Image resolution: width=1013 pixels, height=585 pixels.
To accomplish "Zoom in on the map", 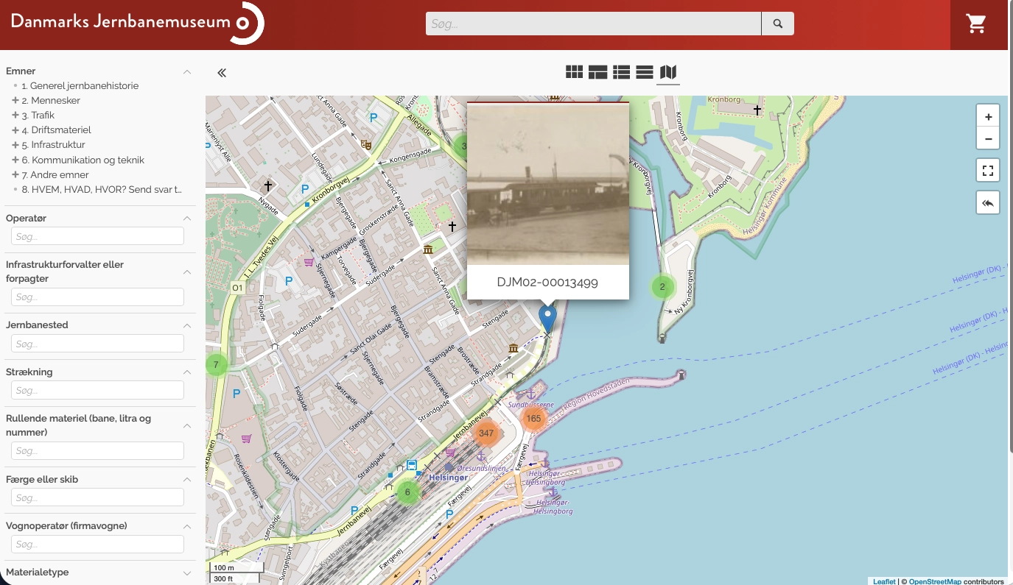I will tap(988, 116).
